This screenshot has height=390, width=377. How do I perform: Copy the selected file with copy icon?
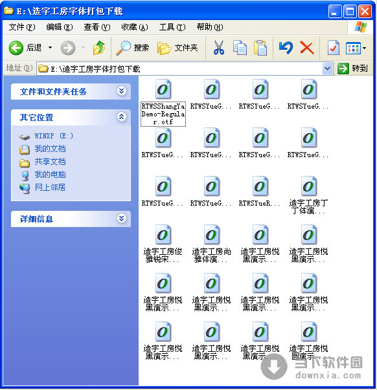point(240,48)
